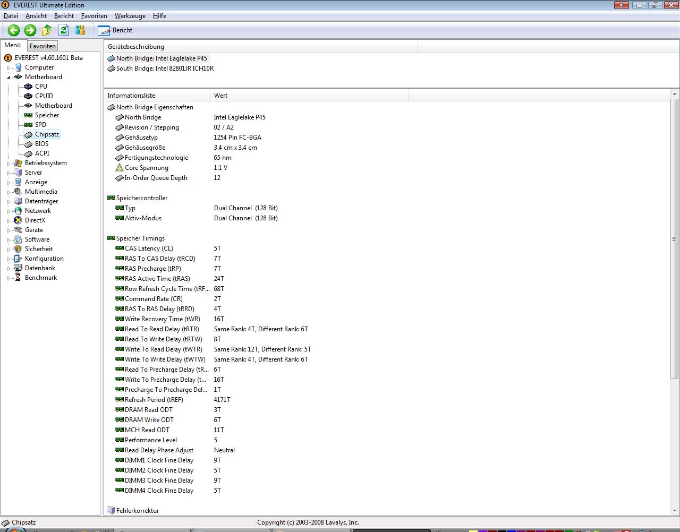Viewport: 680px width, 532px height.
Task: Click the Informationsliste column header
Action: (158, 96)
